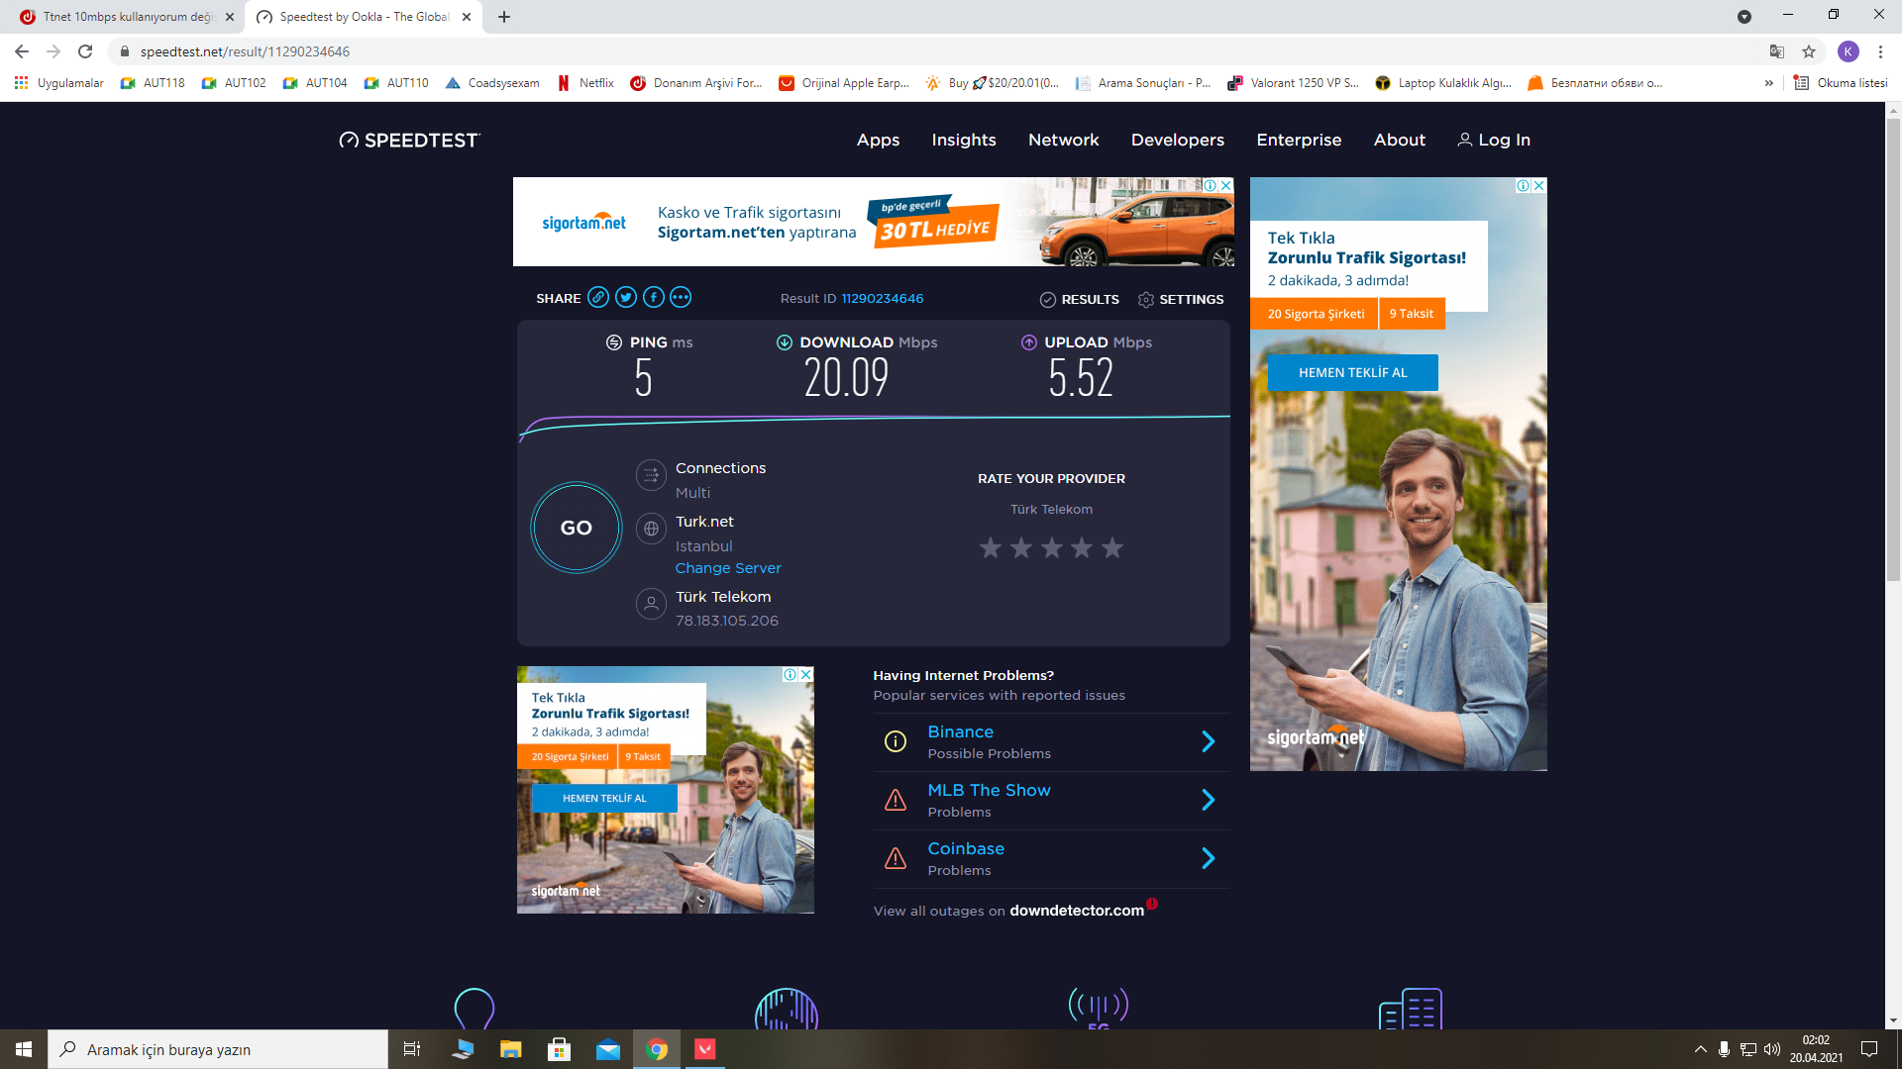
Task: Open the Network menu
Action: point(1063,140)
